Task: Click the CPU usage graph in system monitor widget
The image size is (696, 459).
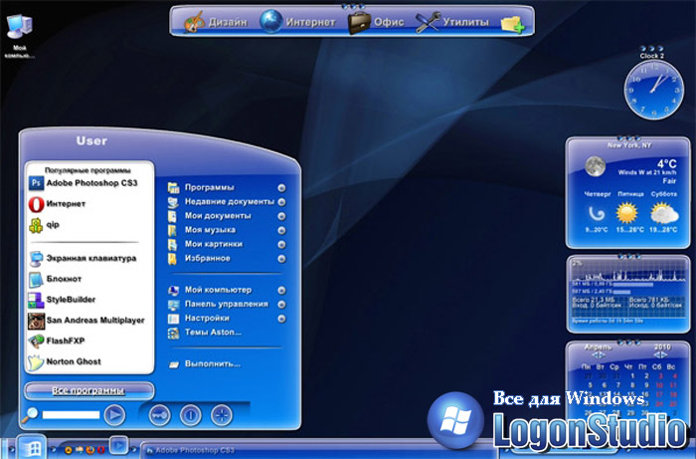Action: (628, 269)
